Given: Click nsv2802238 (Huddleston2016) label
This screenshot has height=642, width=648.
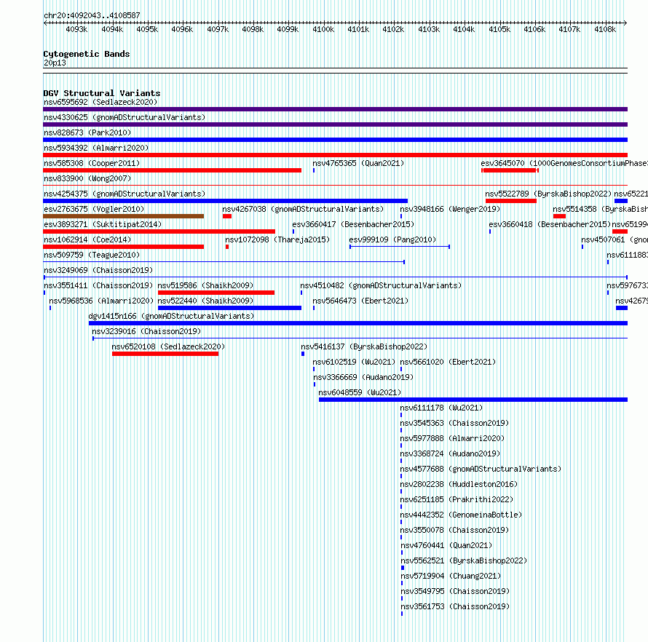Looking at the screenshot, I should click(459, 484).
